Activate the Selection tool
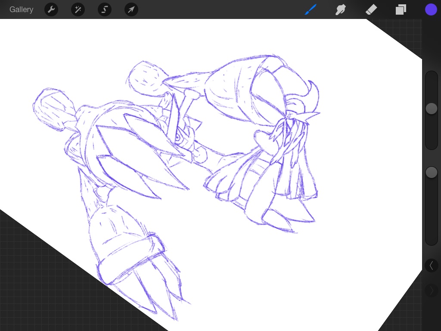The height and width of the screenshot is (331, 441). [x=105, y=9]
